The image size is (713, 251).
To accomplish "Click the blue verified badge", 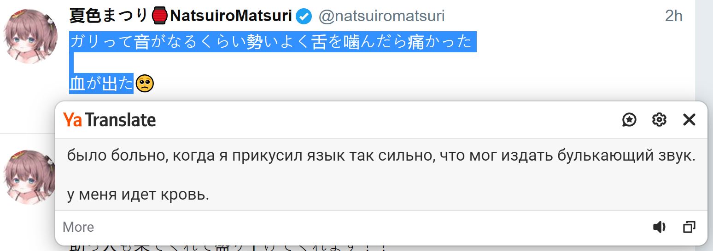I will [x=304, y=17].
